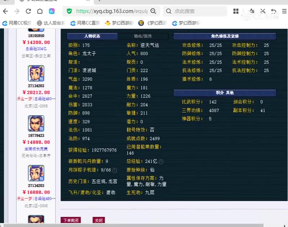Click the 级别: 175 value
Image resolution: width=288 pixels, height=227 pixels.
point(86,45)
